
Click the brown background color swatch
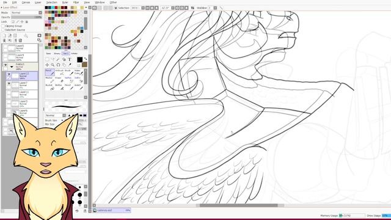[x=84, y=65]
